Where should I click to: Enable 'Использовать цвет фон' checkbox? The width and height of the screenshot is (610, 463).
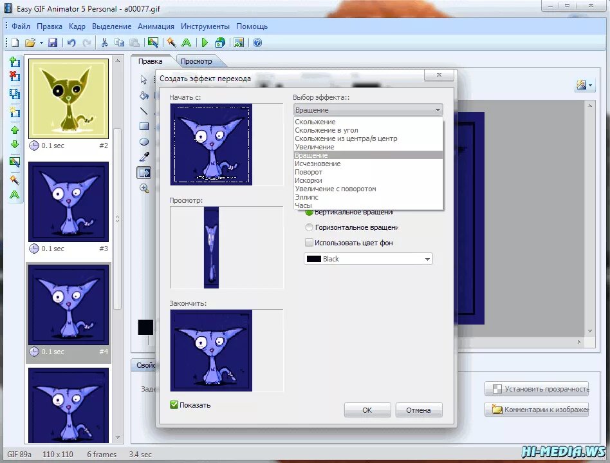coord(309,243)
